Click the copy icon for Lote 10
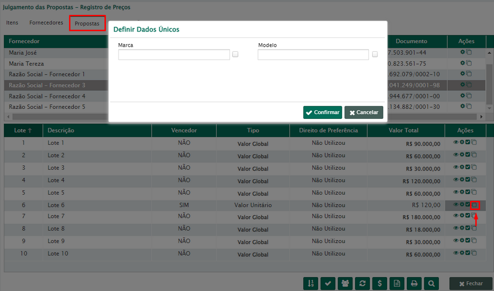This screenshot has height=291, width=494. coord(474,253)
